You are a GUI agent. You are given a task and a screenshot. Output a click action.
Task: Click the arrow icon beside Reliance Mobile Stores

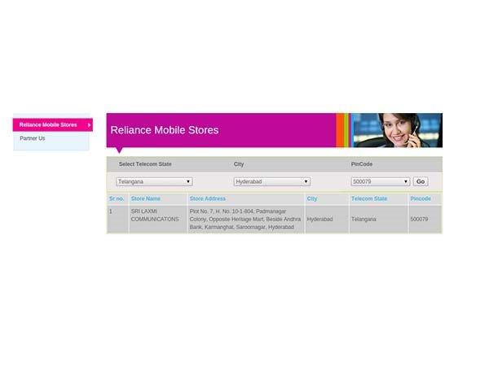pyautogui.click(x=89, y=125)
